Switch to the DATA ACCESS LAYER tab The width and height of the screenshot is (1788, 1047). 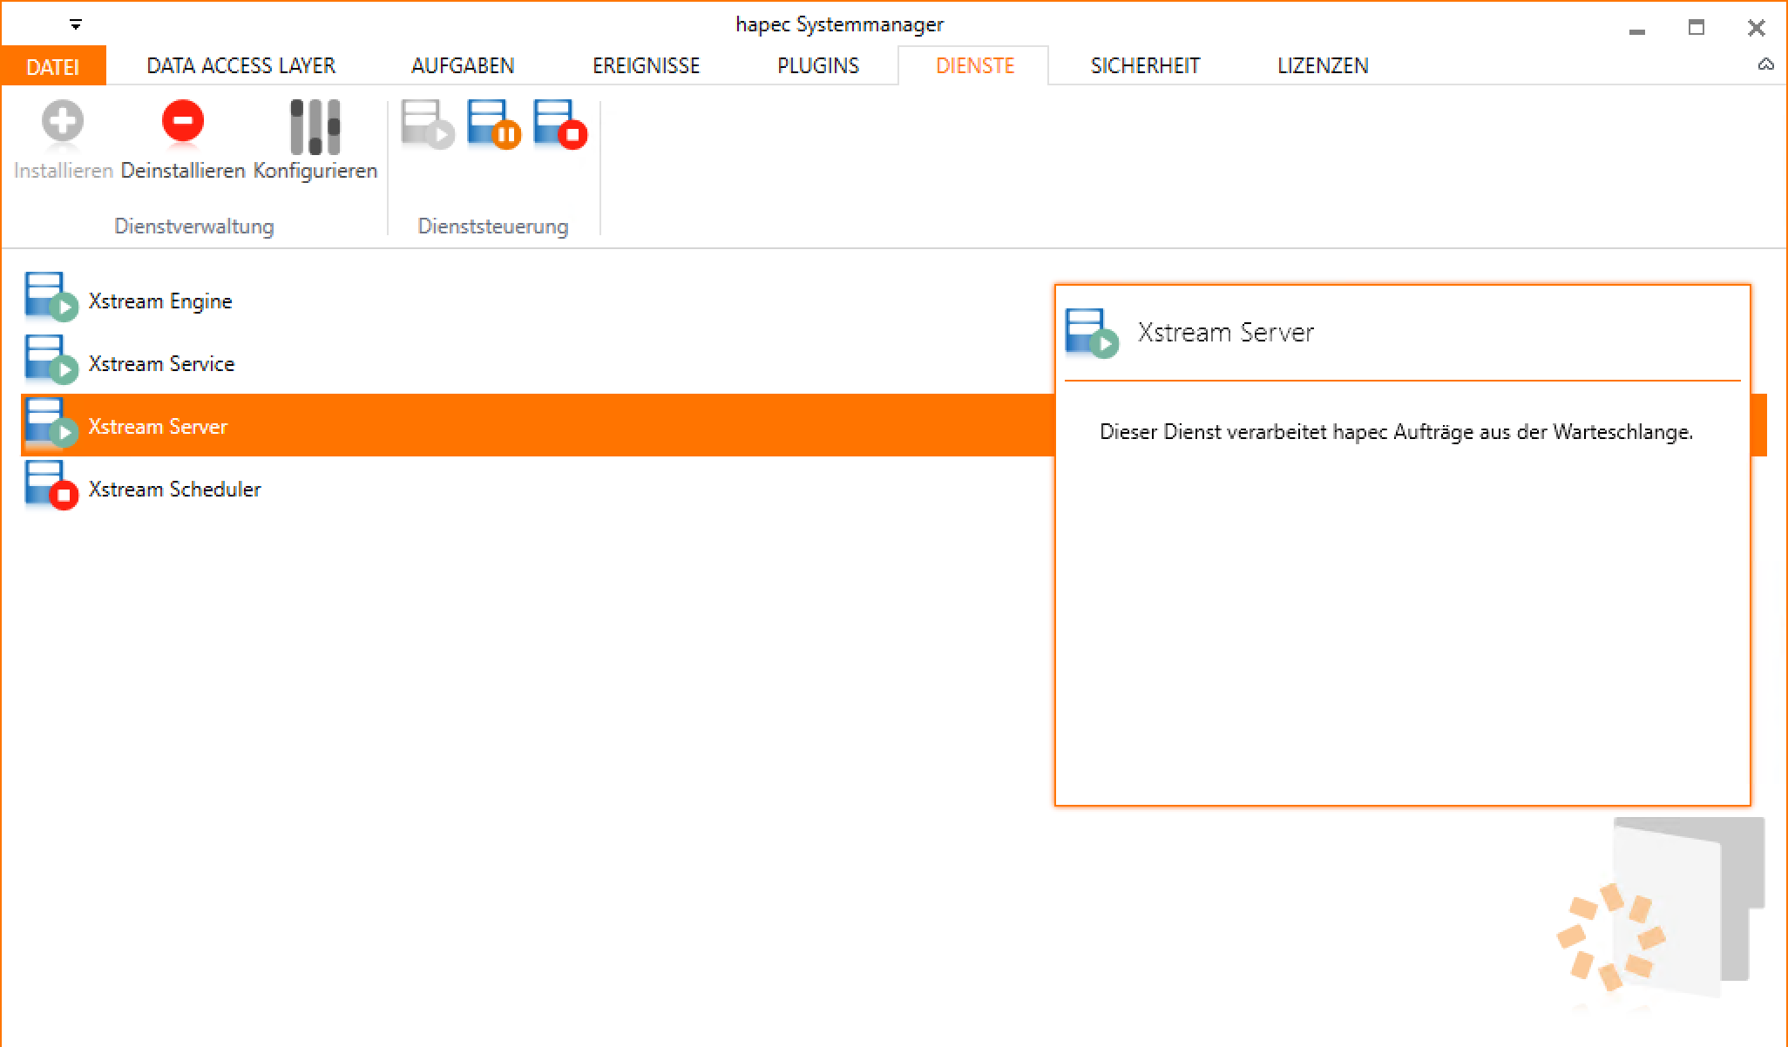[x=240, y=66]
